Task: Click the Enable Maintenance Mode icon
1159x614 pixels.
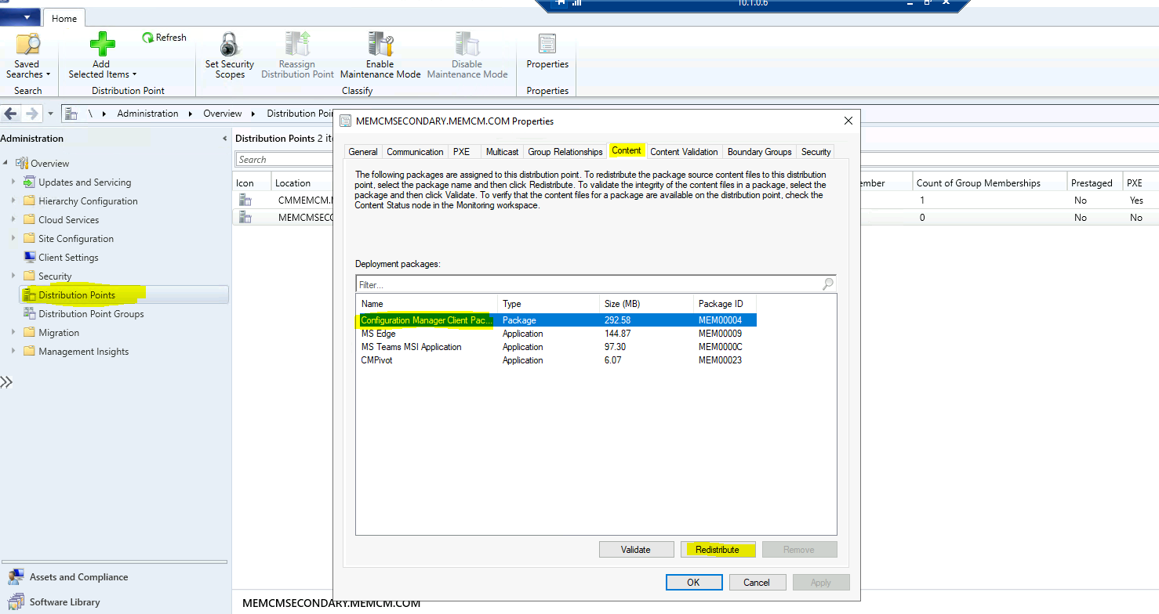Action: pos(380,45)
